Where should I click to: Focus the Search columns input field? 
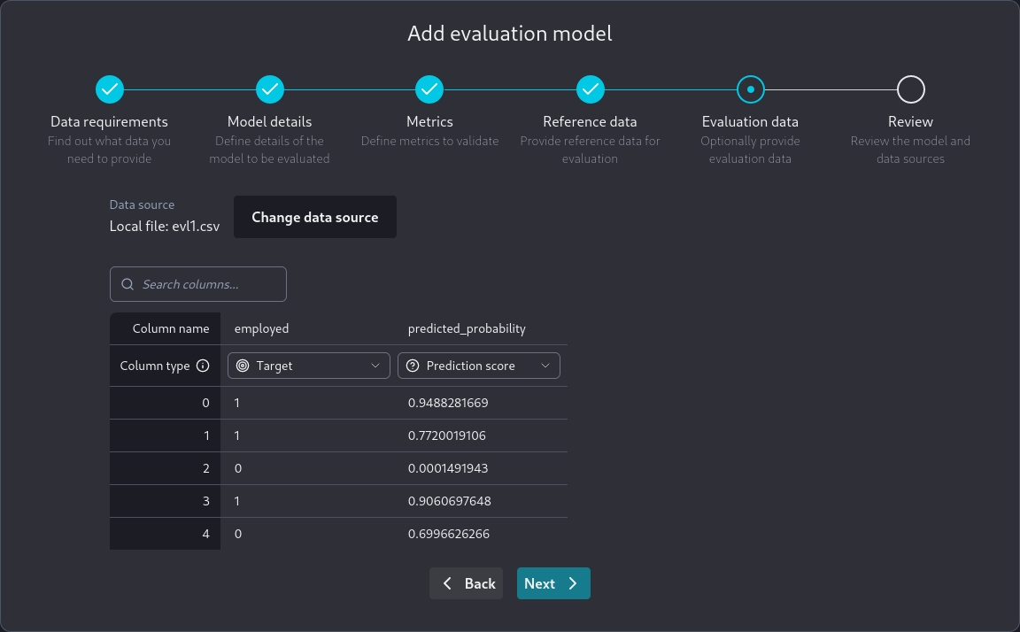[x=208, y=284]
